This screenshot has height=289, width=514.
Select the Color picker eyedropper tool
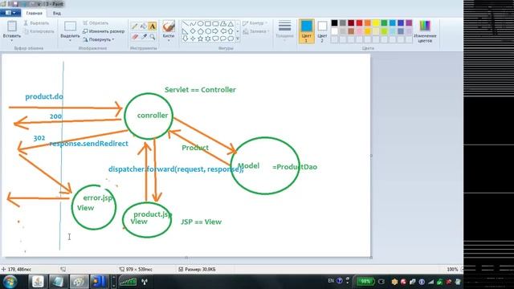click(x=144, y=37)
